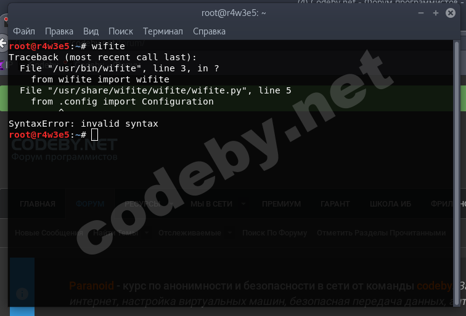
Task: Click the info icon in blue sidebar
Action: [x=22, y=294]
